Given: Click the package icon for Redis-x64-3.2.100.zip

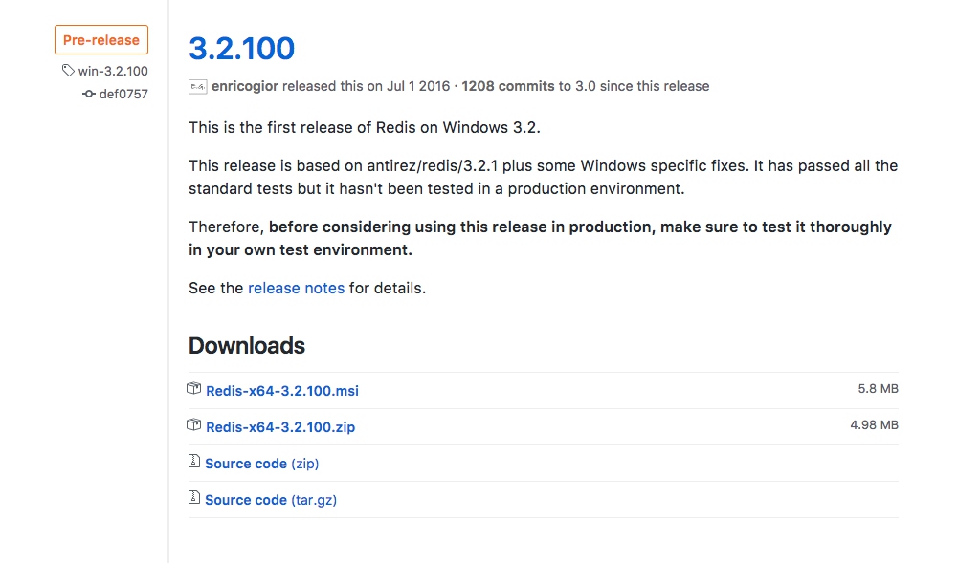Looking at the screenshot, I should 193,424.
